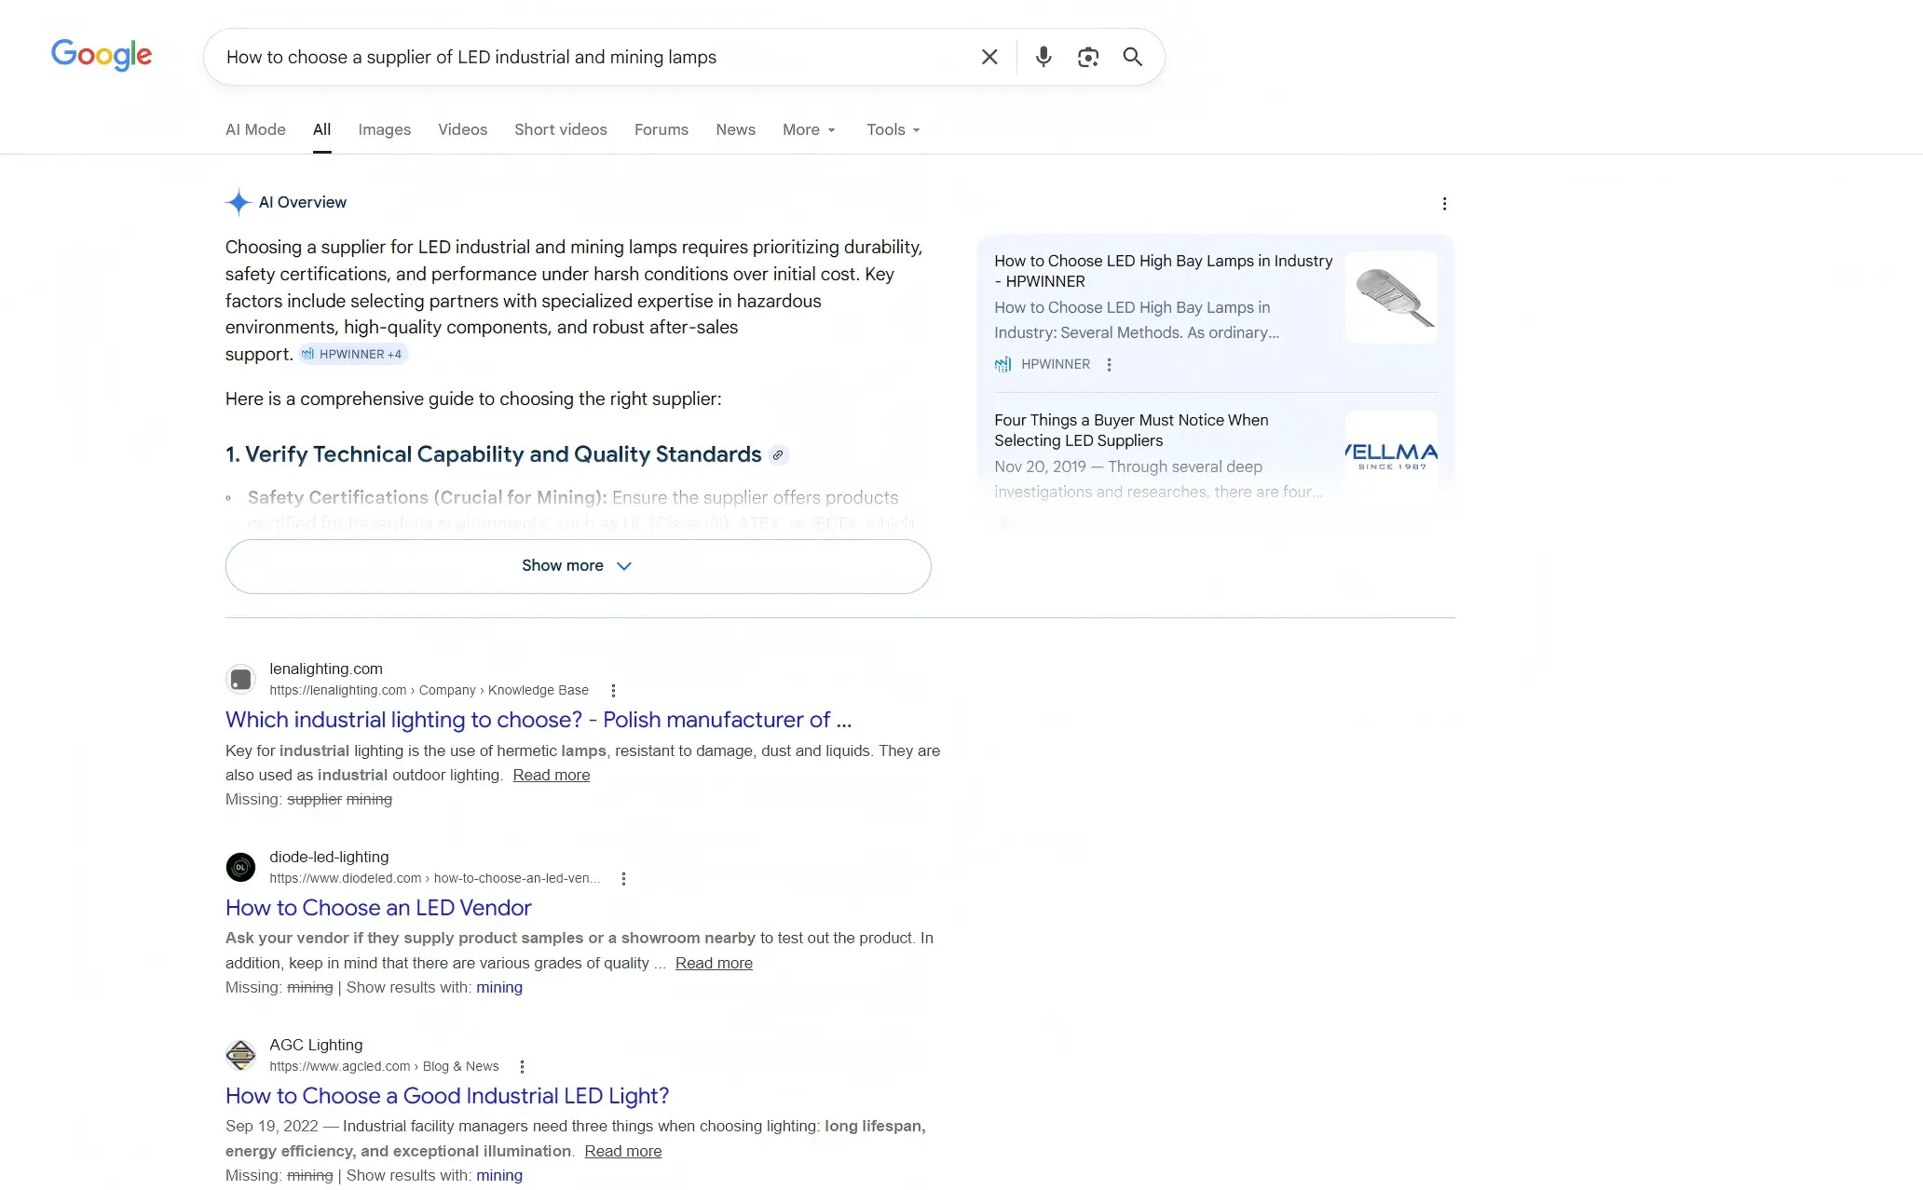Image resolution: width=1923 pixels, height=1190 pixels.
Task: Click the magnifying glass search icon
Action: [1133, 57]
